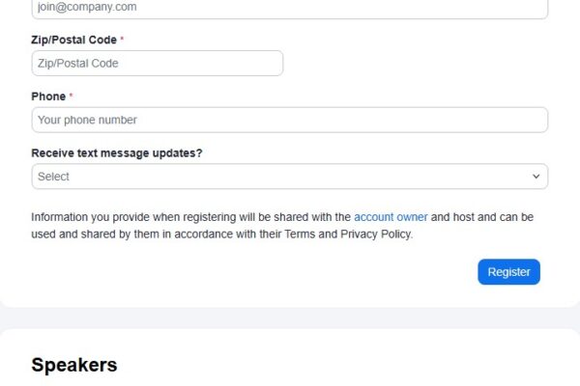The image size is (580, 386).
Task: Click the email field showing join@company.com
Action: [x=289, y=8]
